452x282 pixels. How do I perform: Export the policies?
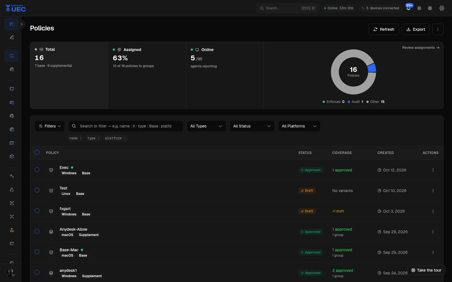[x=416, y=29]
